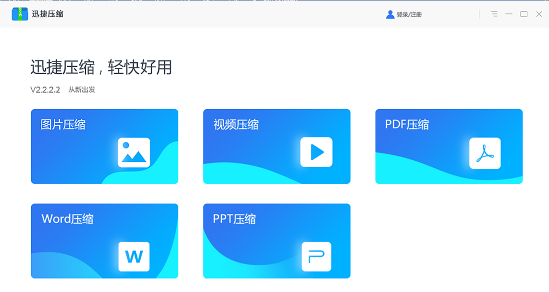Click the user avatar icon
Screen dimensions: 549x292
tap(390, 15)
